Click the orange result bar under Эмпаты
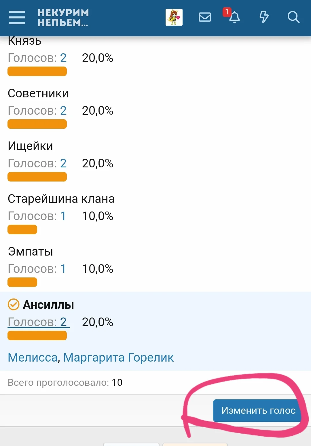 tap(22, 282)
